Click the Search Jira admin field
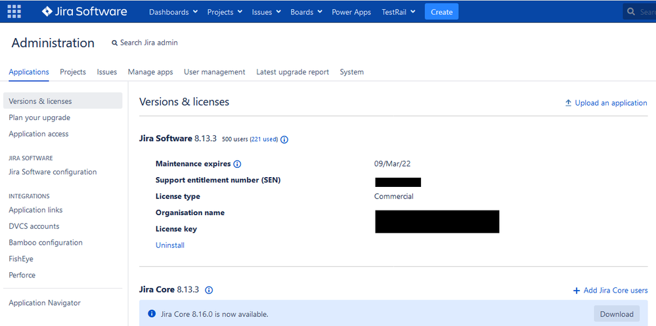 (x=144, y=43)
